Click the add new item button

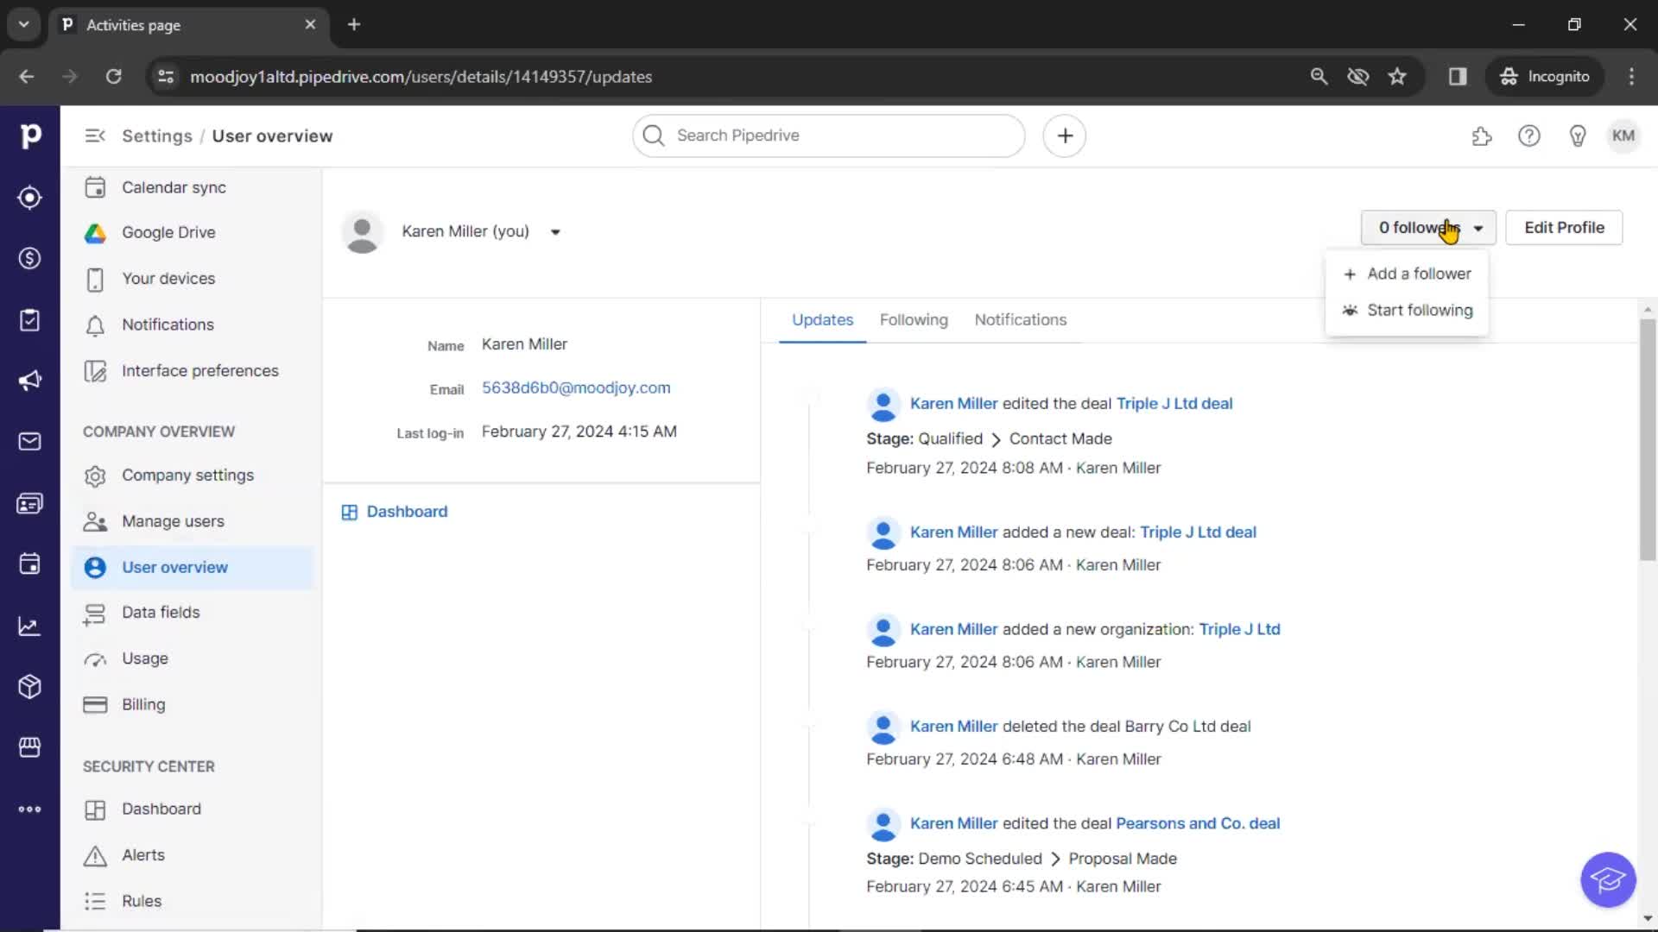pyautogui.click(x=1065, y=135)
